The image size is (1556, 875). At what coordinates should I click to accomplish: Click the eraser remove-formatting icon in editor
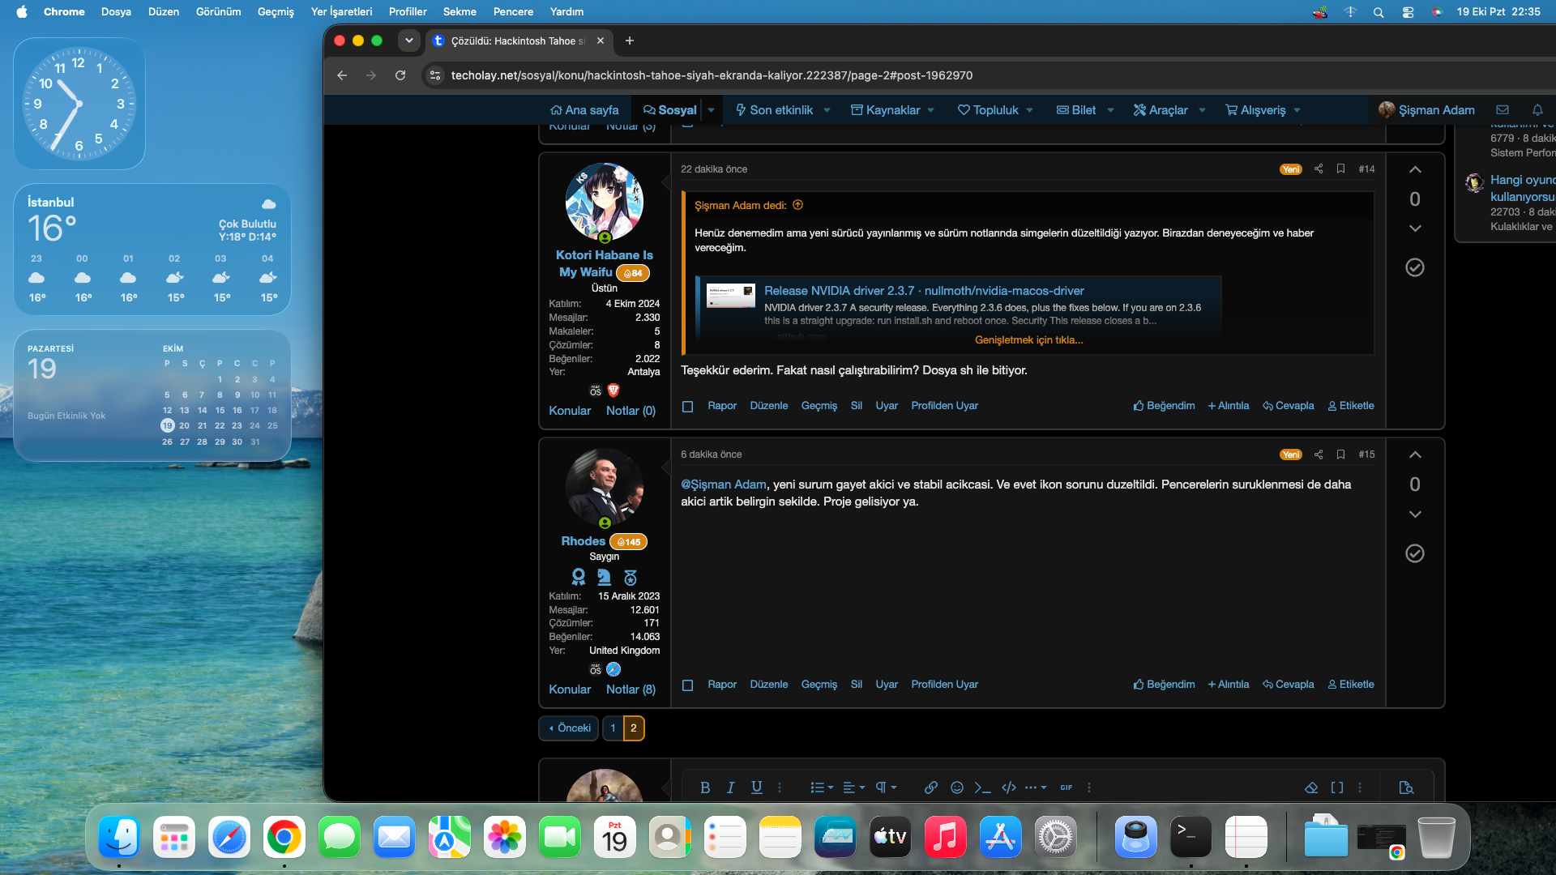point(1311,787)
